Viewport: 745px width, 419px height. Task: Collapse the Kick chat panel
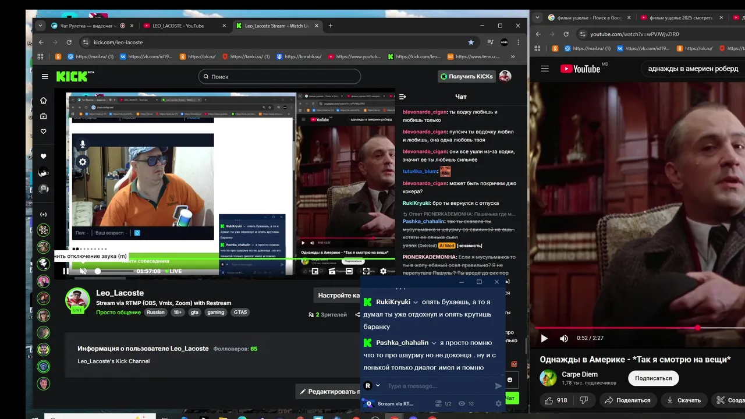point(403,97)
